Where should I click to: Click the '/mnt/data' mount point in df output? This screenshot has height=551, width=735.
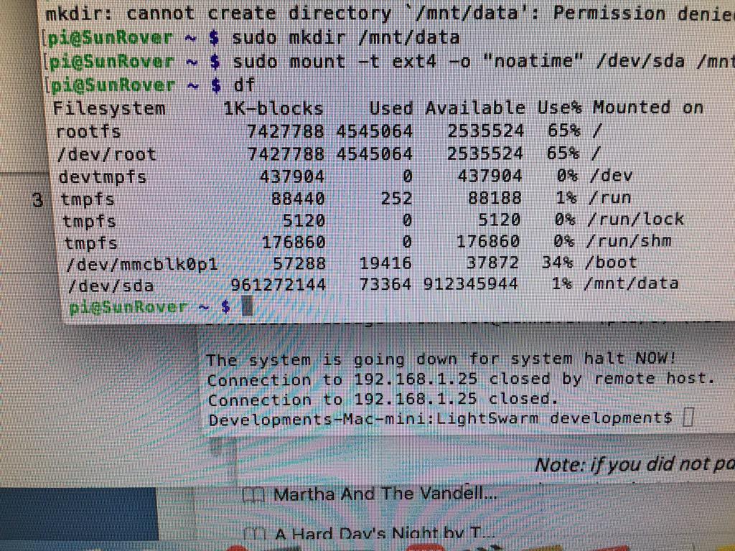[x=632, y=283]
